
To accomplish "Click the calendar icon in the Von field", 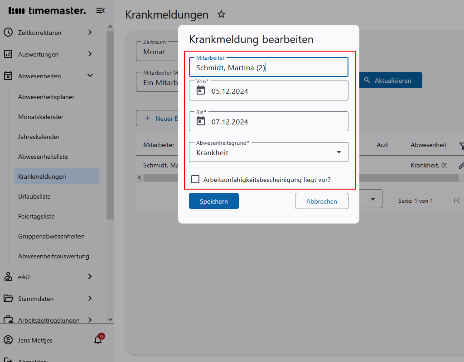I will coord(201,91).
